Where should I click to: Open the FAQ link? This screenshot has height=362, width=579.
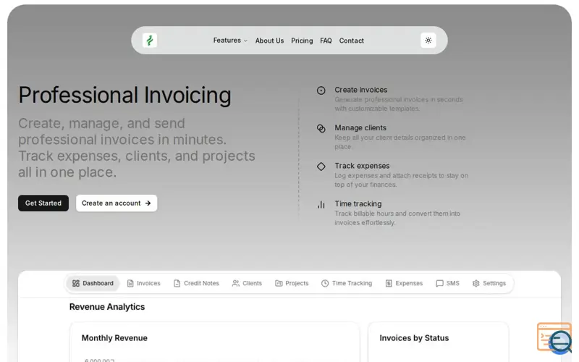[x=326, y=41]
